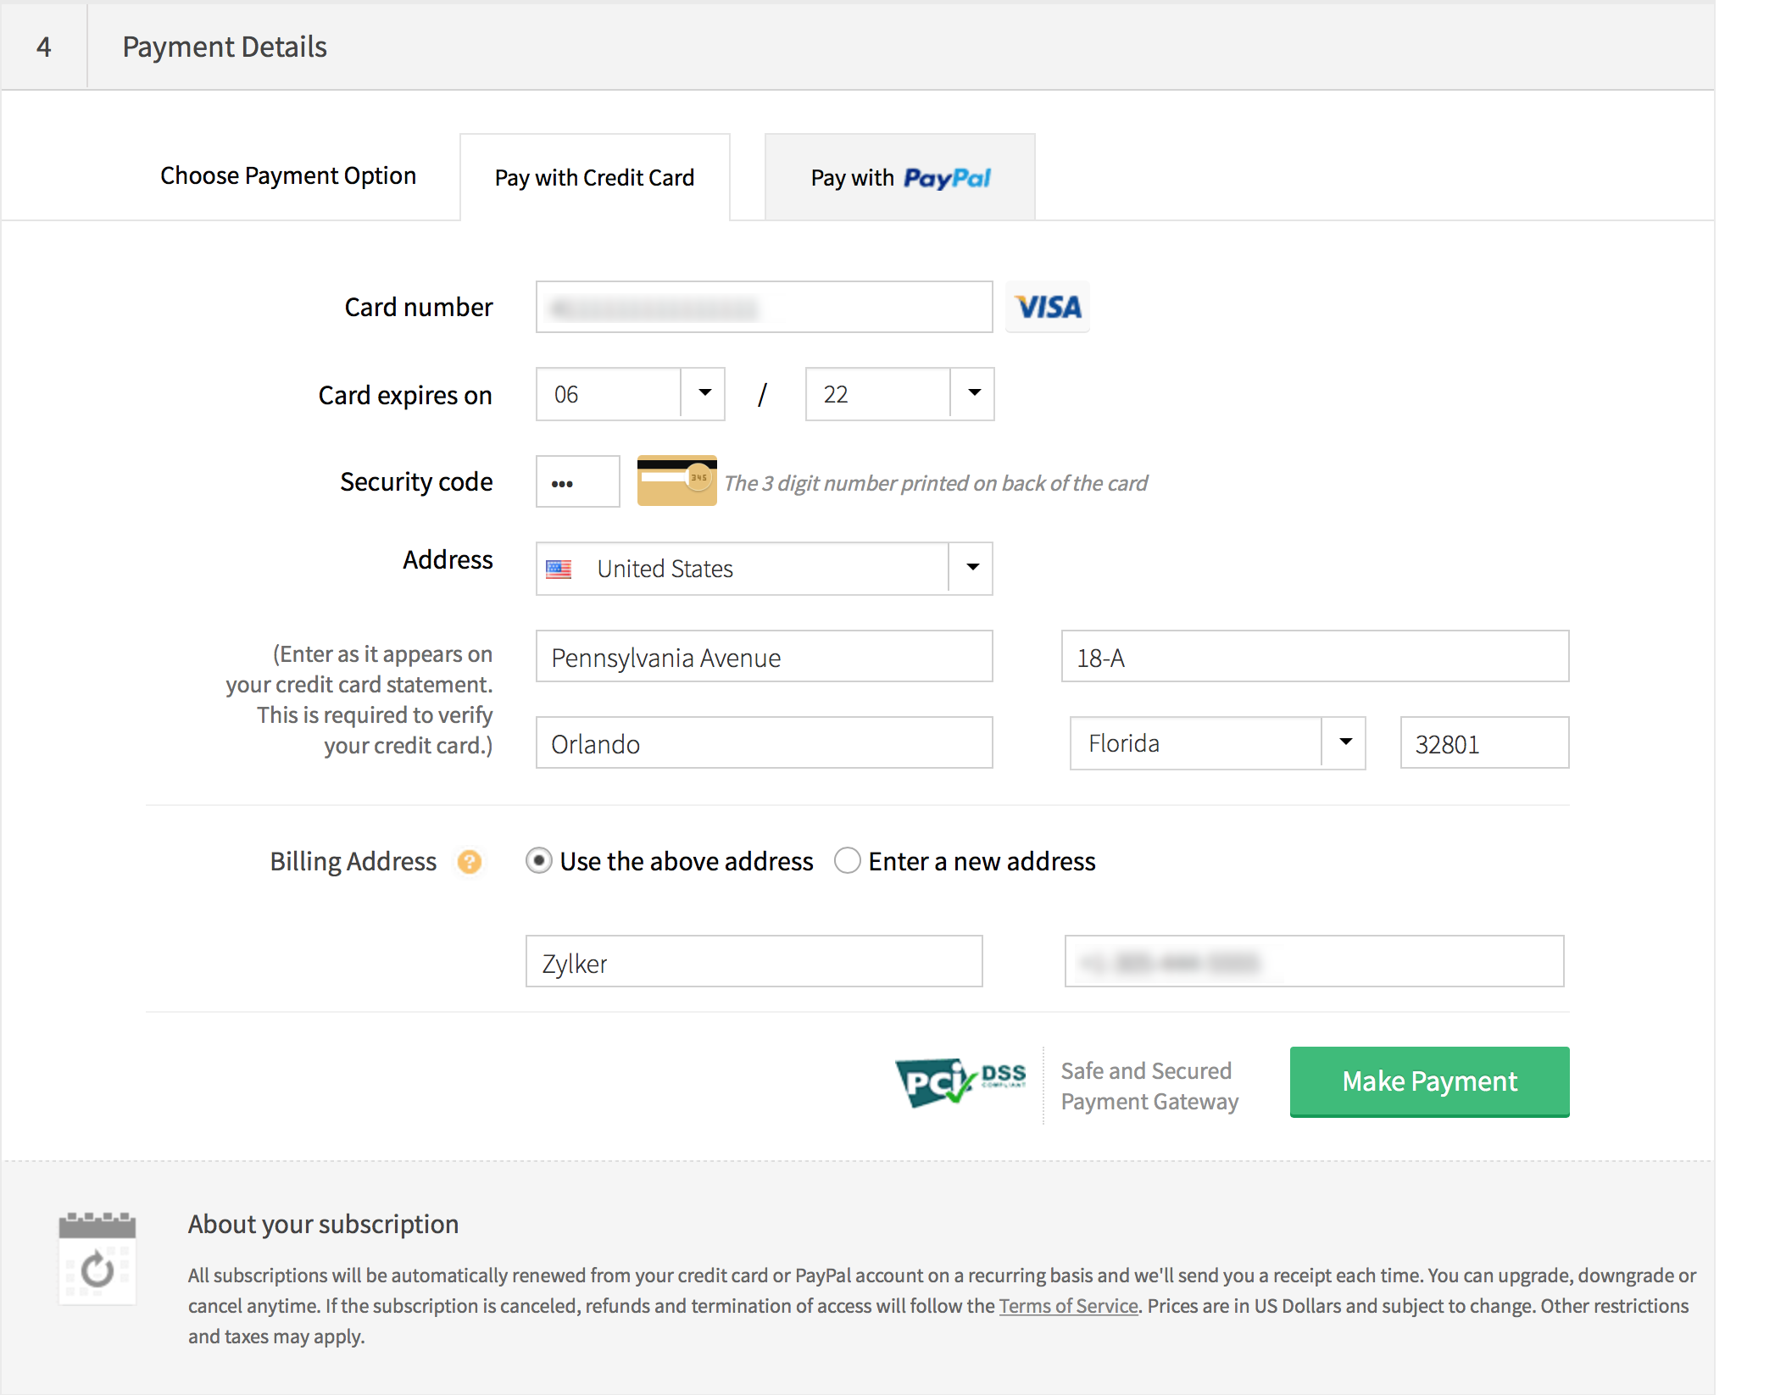Image resolution: width=1775 pixels, height=1395 pixels.
Task: Click the United States flag icon
Action: (559, 569)
